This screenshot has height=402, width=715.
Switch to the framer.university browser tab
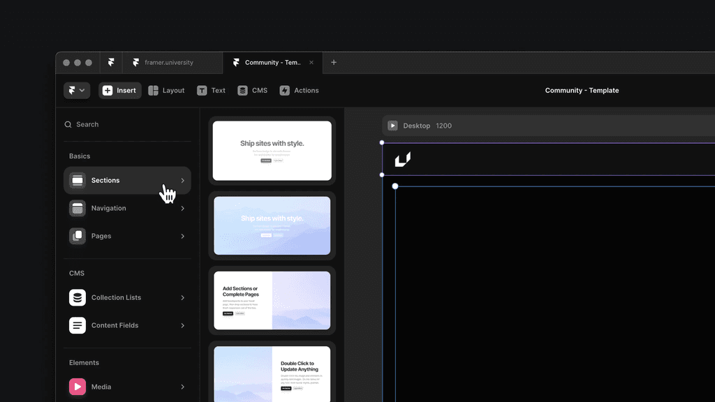172,62
